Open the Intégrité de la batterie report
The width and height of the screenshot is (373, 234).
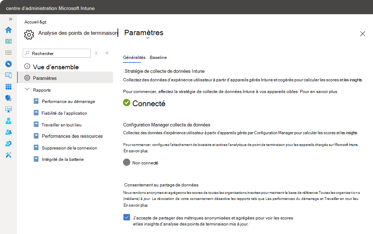(x=63, y=159)
